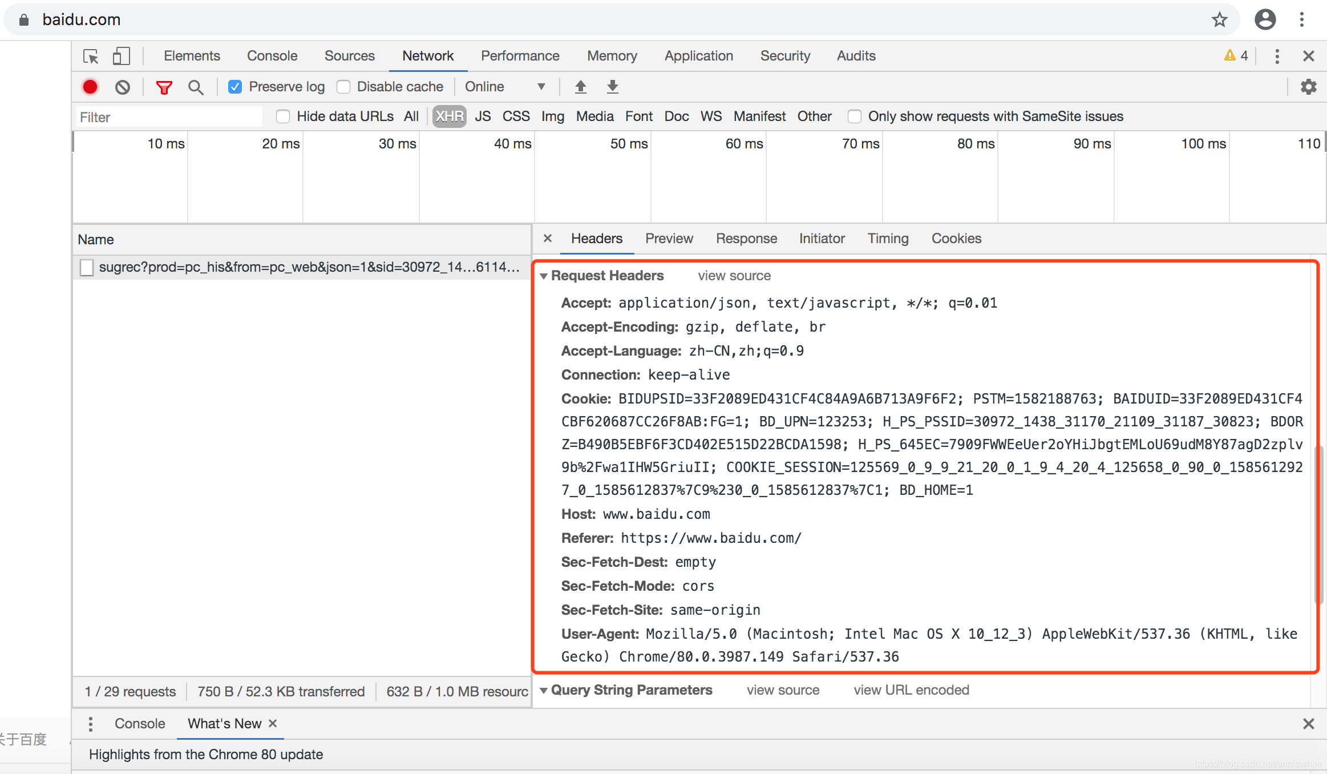
Task: Click view URL encoded link
Action: pos(911,690)
